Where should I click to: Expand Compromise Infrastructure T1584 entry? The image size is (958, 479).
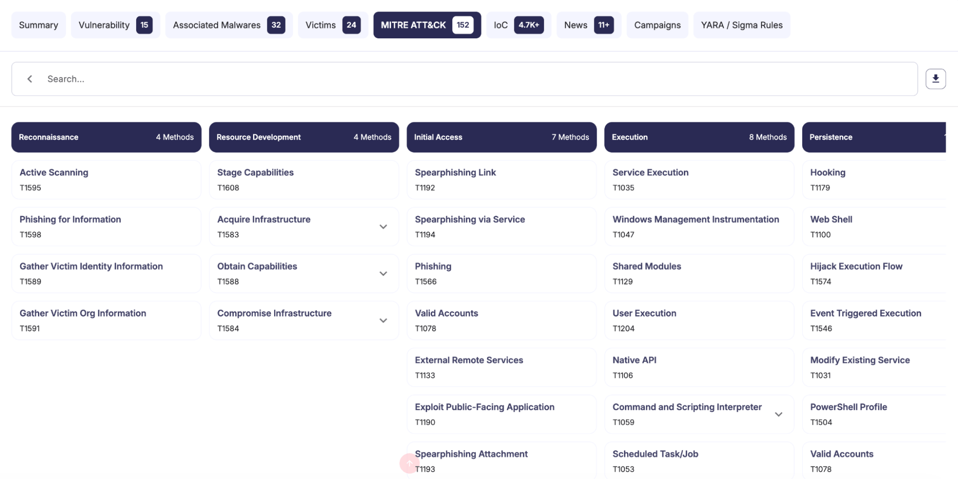pos(383,321)
